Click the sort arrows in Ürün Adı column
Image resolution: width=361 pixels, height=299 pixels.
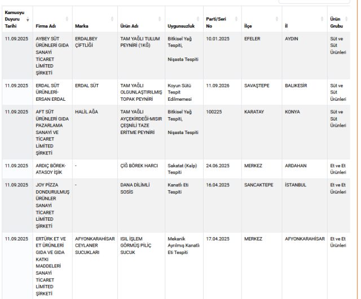(160, 20)
